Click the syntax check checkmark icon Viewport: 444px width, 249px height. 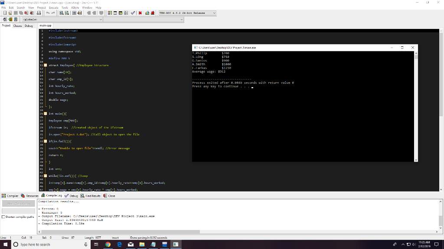click(132, 13)
